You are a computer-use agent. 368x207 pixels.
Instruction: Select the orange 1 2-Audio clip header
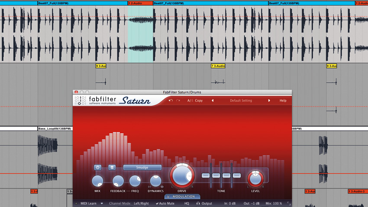(x=140, y=3)
